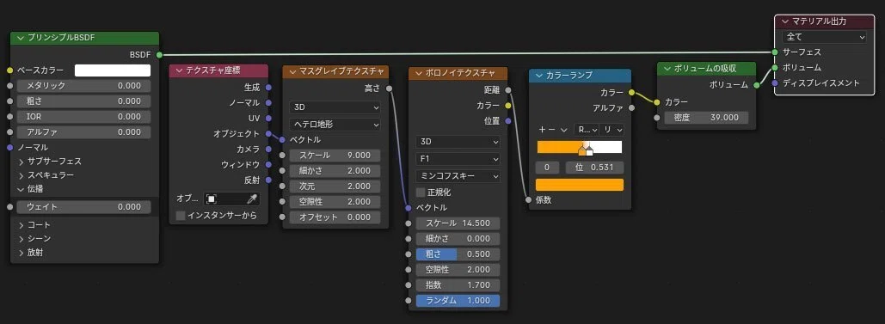885x324 pixels.
Task: Click the 係数 input socket on カラーランプ
Action: click(528, 200)
